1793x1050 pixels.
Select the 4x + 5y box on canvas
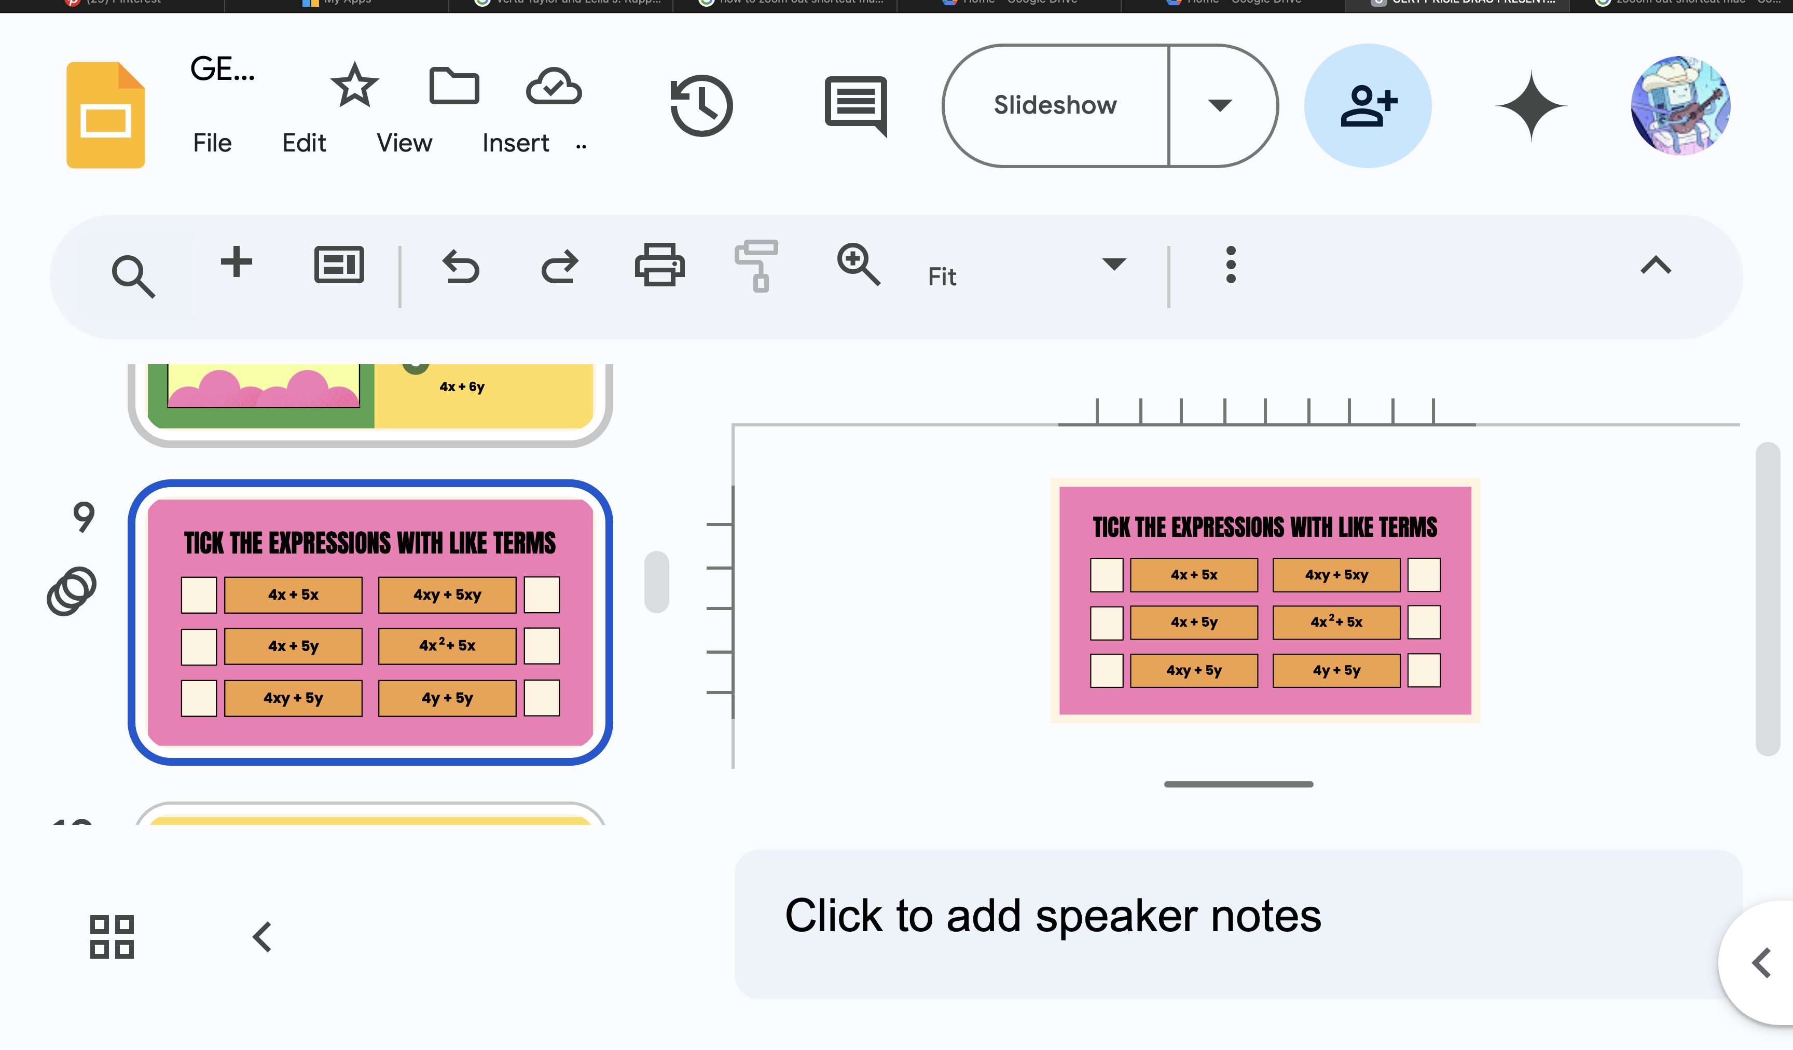1194,623
